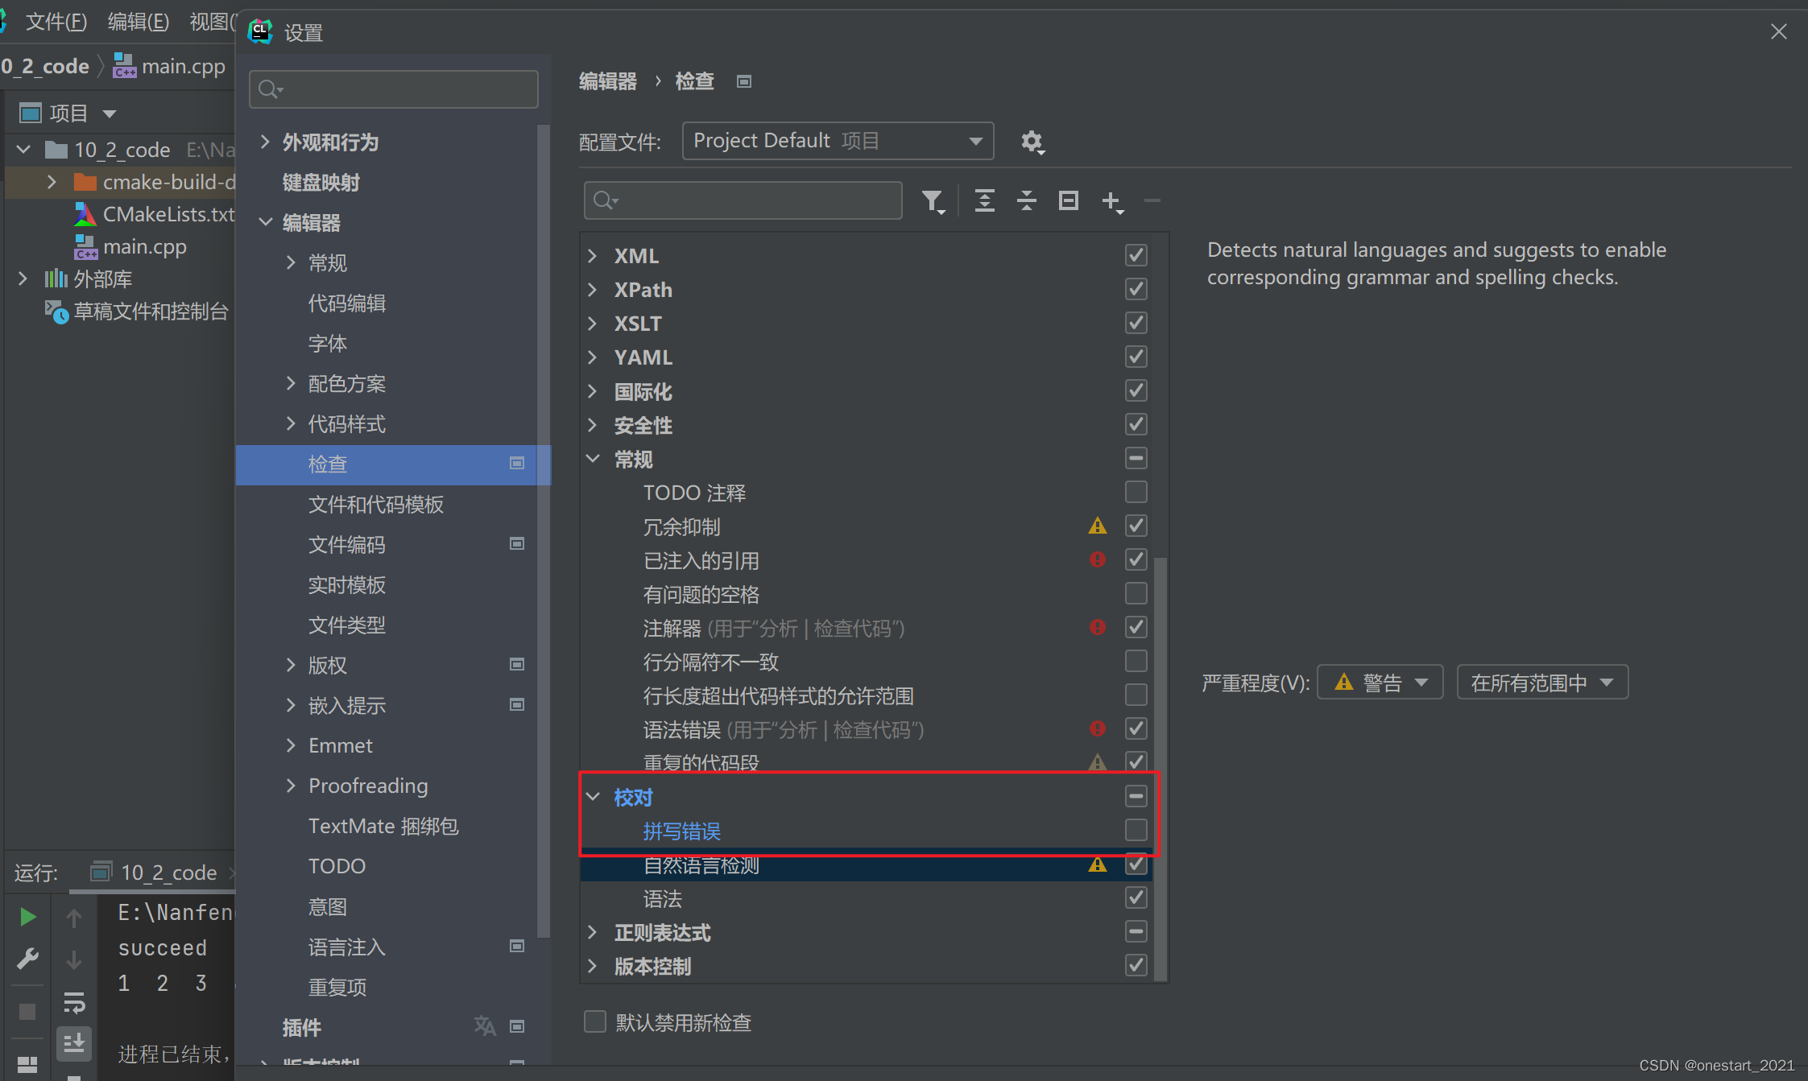Select 文件和代码模板 in settings tree
Viewport: 1808px width, 1081px height.
pos(376,505)
